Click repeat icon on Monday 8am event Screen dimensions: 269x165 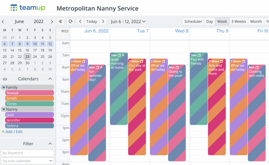pyautogui.click(x=97, y=67)
